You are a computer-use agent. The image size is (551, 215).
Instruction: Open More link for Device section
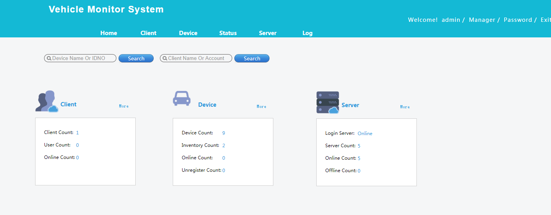pyautogui.click(x=262, y=106)
